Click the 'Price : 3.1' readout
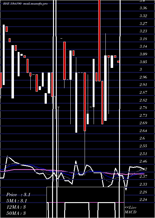The image size is (155, 218). 18,195
